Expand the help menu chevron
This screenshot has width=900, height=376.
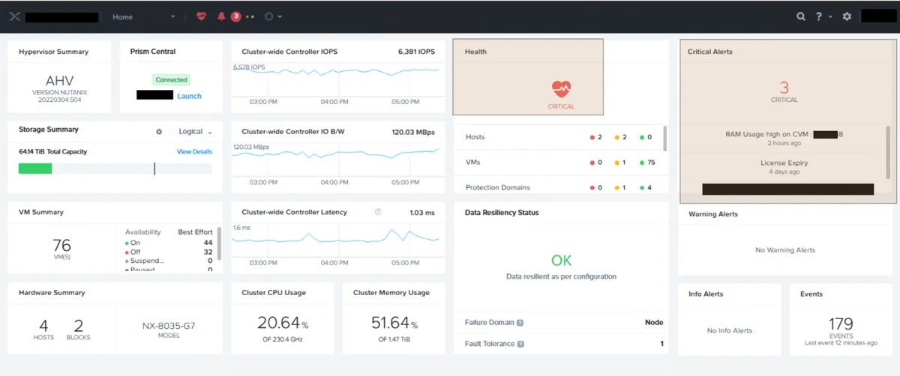(x=830, y=16)
